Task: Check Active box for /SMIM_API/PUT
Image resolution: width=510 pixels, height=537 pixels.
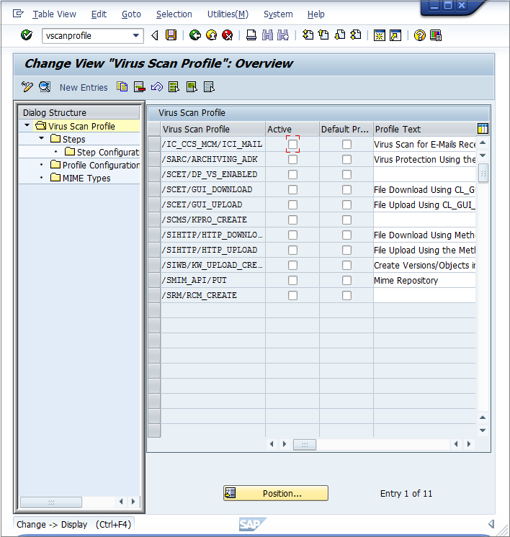Action: pos(292,281)
